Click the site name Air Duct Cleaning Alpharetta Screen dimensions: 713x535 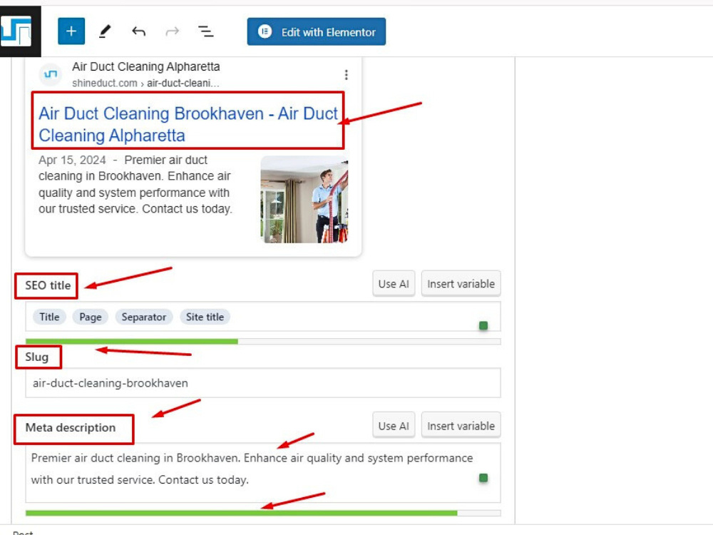pos(146,67)
